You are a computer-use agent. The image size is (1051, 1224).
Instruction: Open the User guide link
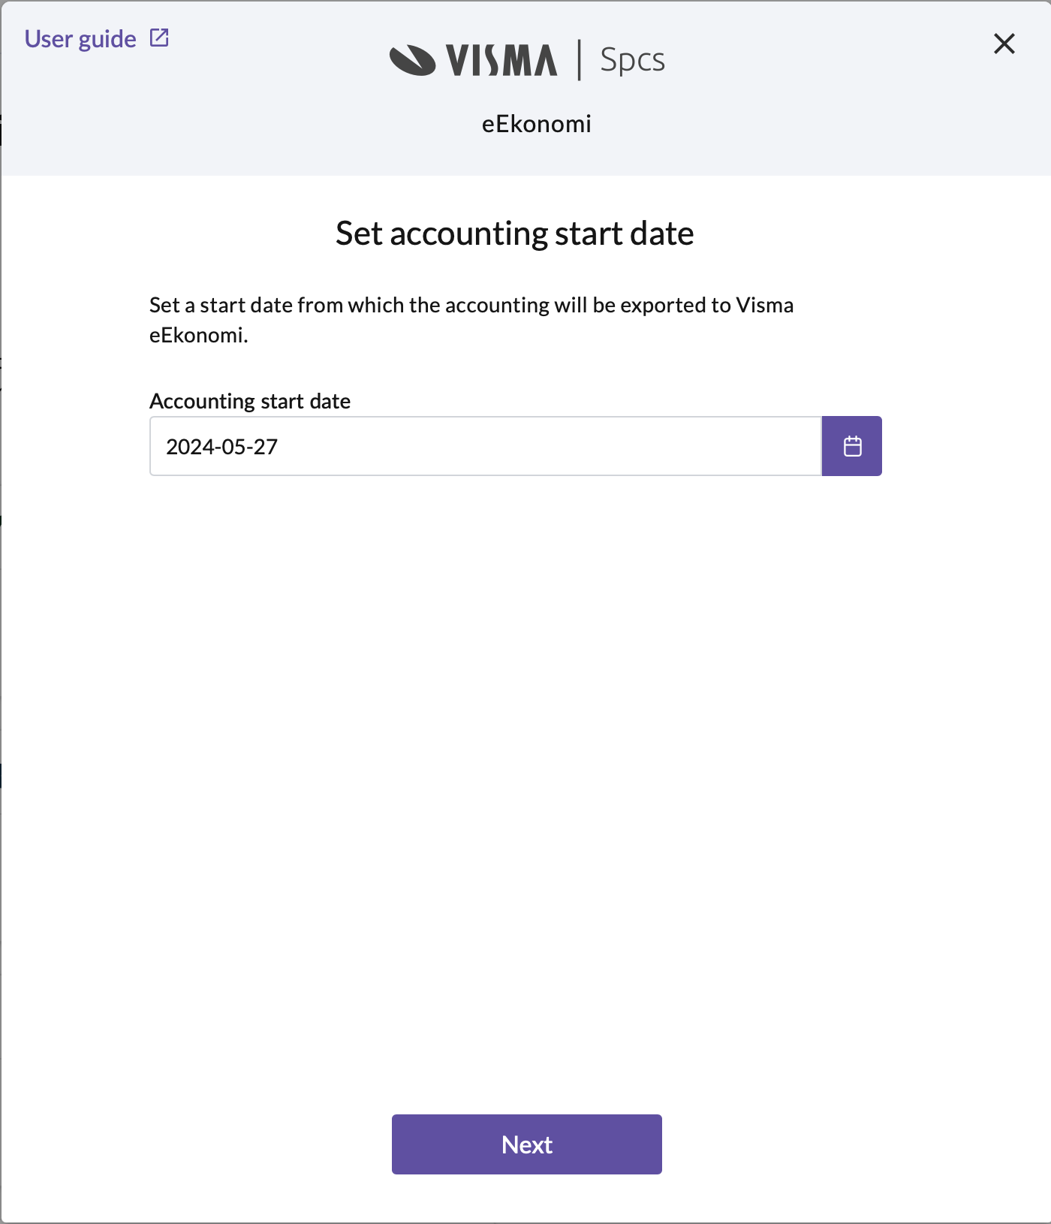80,39
